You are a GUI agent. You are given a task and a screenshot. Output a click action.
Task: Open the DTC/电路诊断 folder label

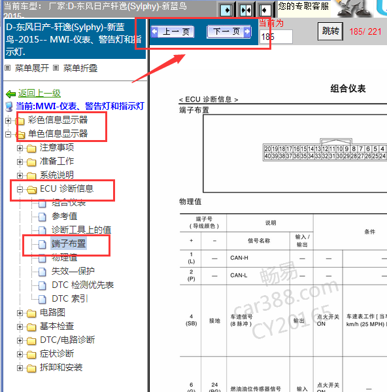67,340
